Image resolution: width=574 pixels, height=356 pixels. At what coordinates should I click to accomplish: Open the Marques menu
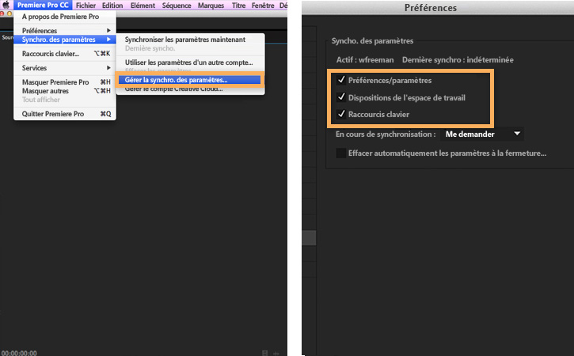[211, 6]
